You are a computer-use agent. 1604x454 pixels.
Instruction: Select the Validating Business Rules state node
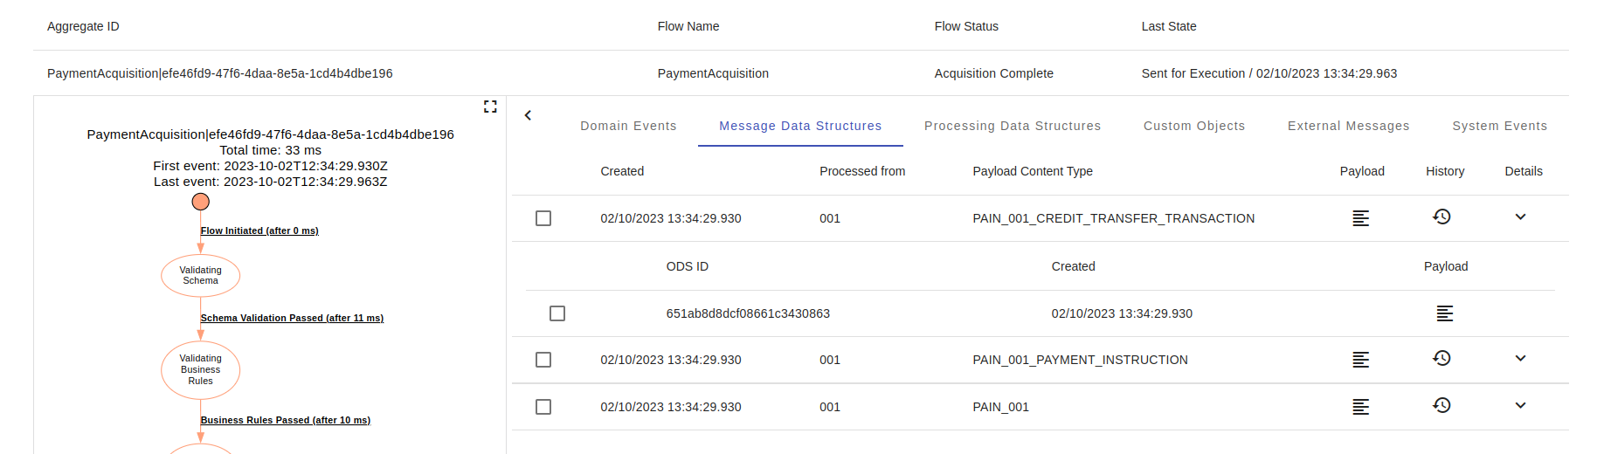[200, 369]
